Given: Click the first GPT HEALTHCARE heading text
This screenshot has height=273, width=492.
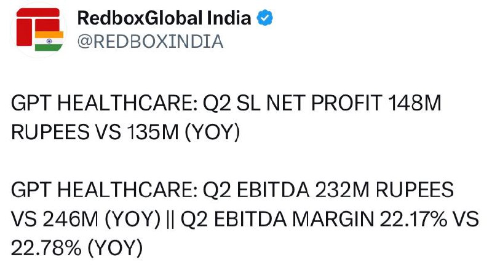Looking at the screenshot, I should (104, 103).
